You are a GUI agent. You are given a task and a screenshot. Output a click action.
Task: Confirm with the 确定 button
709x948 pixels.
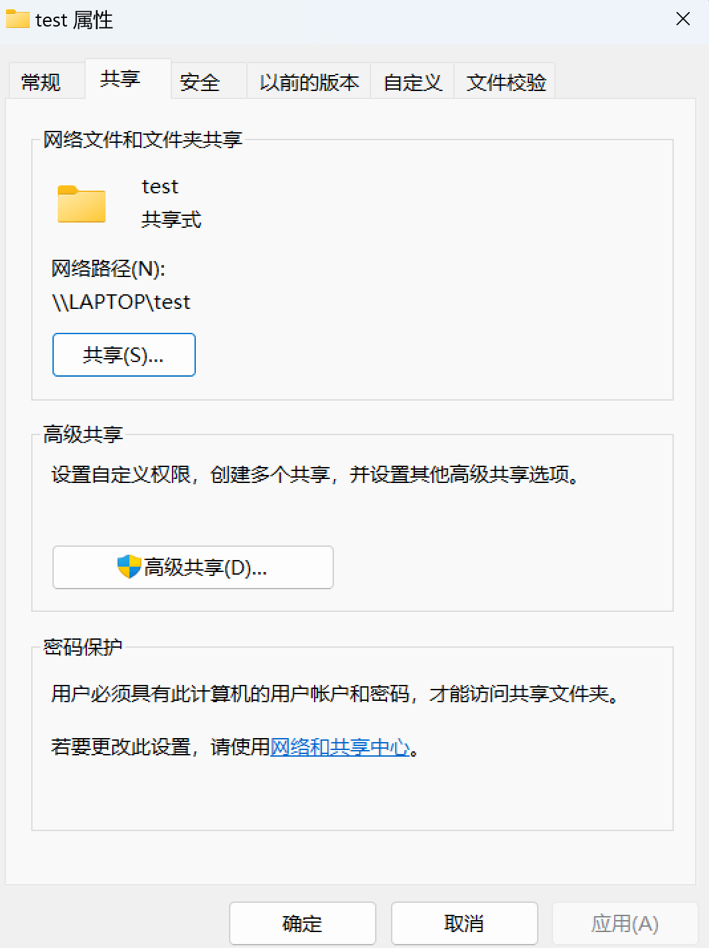point(303,923)
